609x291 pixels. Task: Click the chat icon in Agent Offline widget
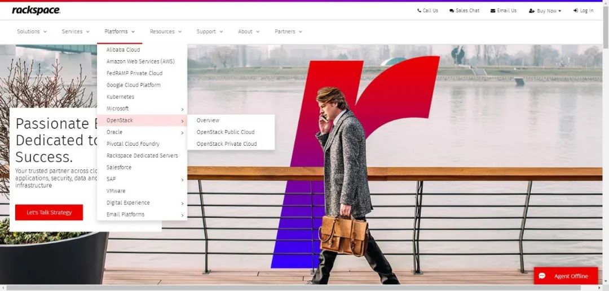[542, 276]
